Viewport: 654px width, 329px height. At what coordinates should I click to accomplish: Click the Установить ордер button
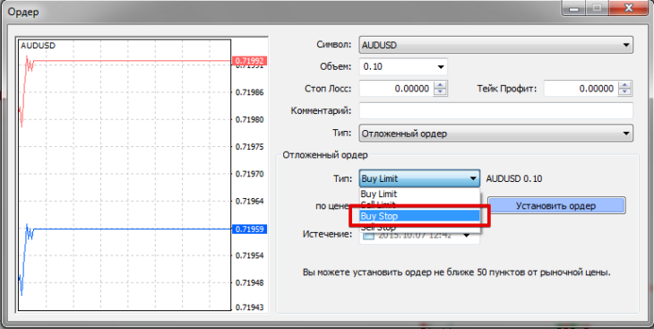(x=556, y=206)
